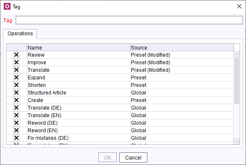Toggle the Reword (EN) checkbox

[16, 130]
